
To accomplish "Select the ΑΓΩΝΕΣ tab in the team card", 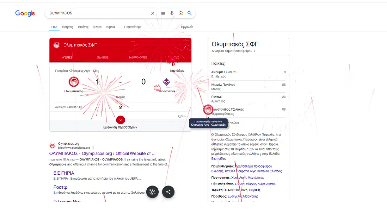I will 67,57.
